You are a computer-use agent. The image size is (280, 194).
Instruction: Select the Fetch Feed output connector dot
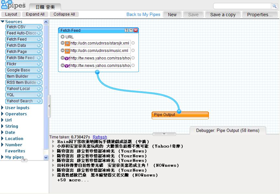(x=97, y=72)
